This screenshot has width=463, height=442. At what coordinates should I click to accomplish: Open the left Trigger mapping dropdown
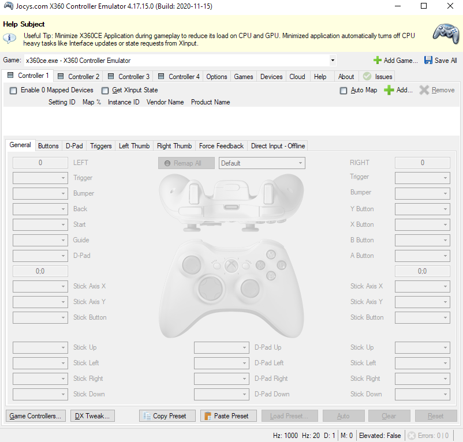point(40,178)
